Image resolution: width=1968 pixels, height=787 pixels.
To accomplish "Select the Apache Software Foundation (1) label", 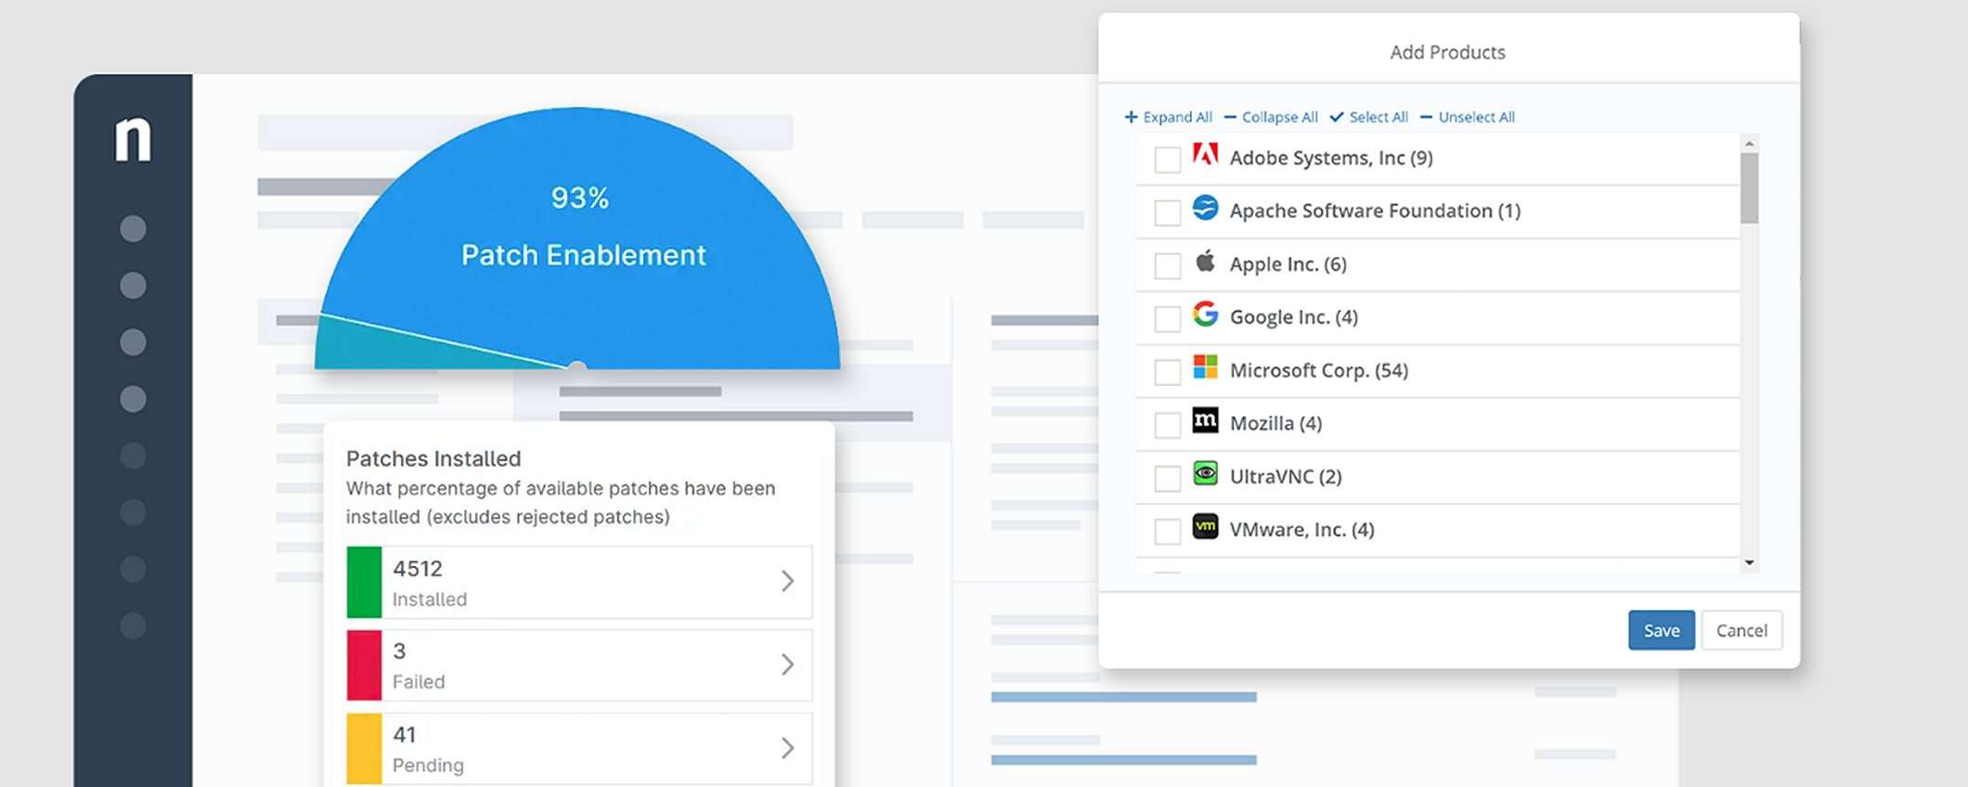I will [1375, 211].
